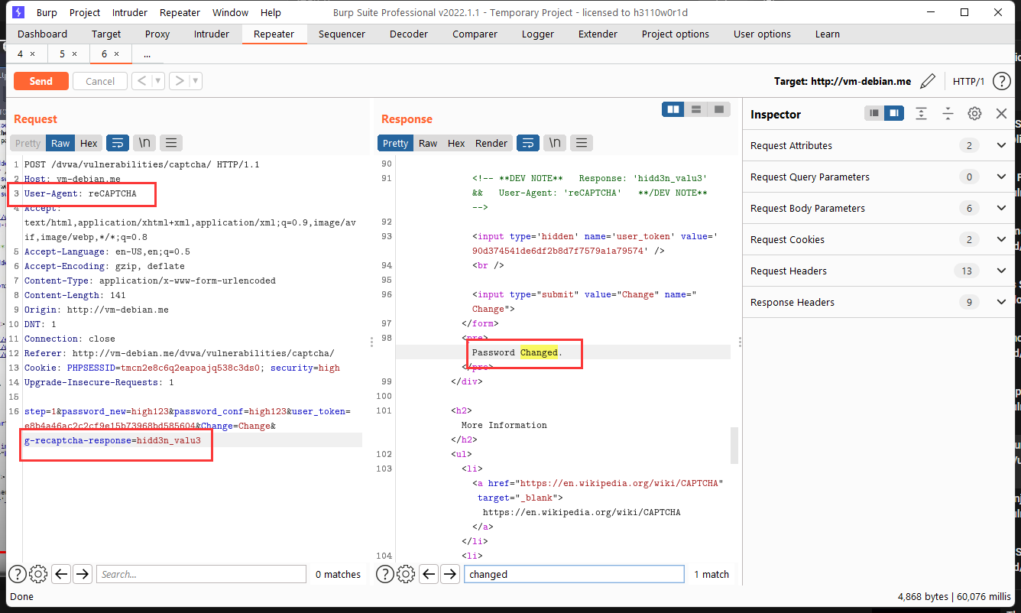Toggle non-printable characters \n in Request pane
The width and height of the screenshot is (1021, 613).
[144, 143]
